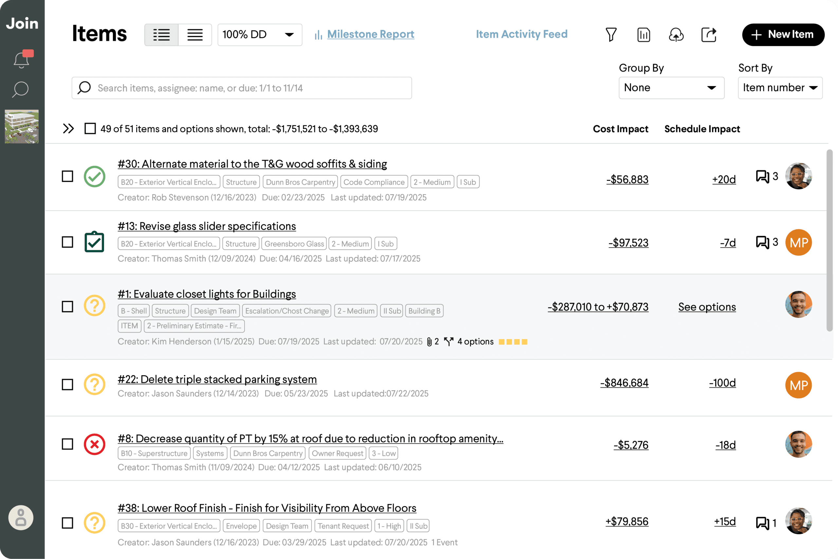Click the paperclip attachments on item #1

[430, 341]
